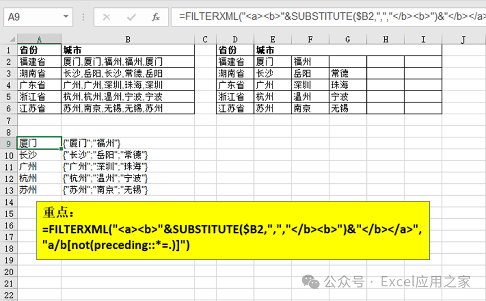The width and height of the screenshot is (486, 301).
Task: Click cell B11 {"广州";"深圳";"珠海"}
Action: coord(128,167)
